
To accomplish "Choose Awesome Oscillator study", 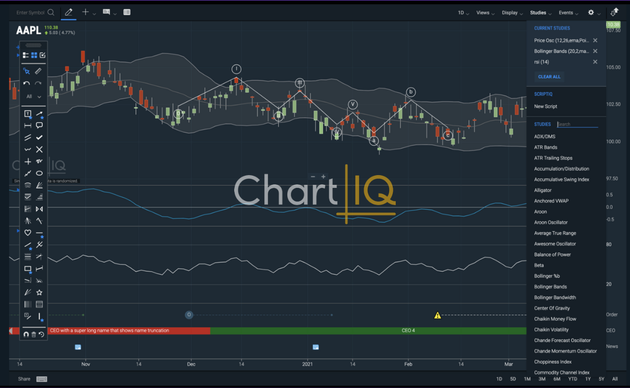I will pyautogui.click(x=555, y=244).
